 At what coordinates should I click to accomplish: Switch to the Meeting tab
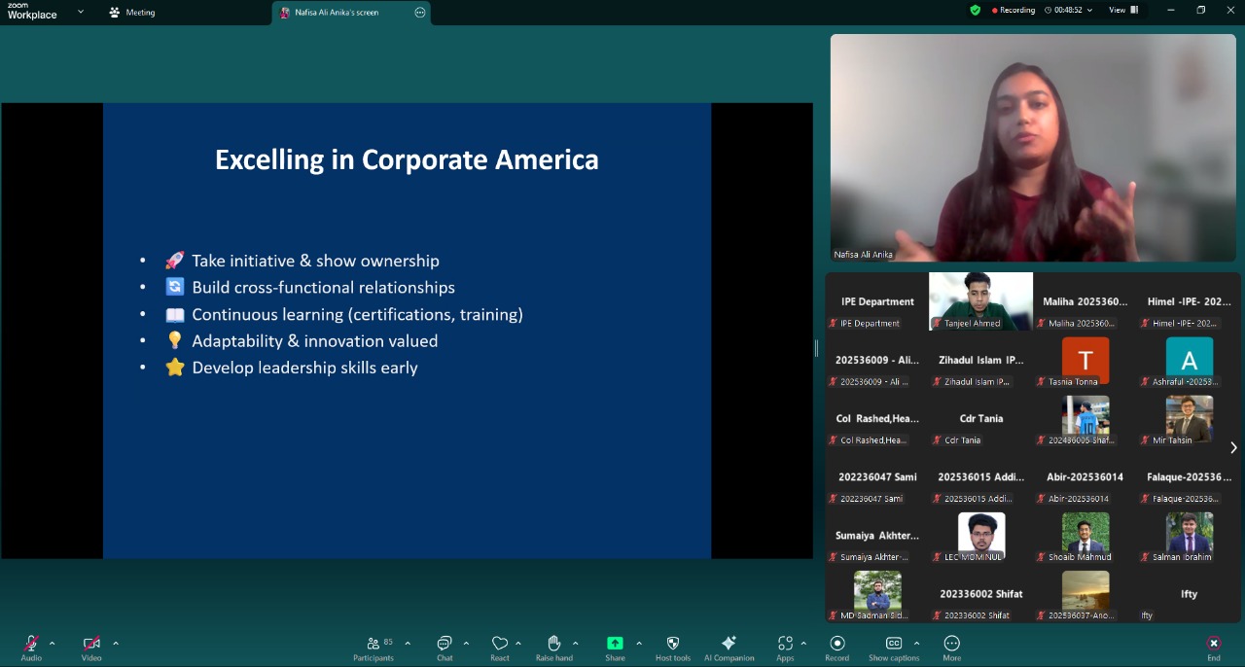click(x=132, y=13)
